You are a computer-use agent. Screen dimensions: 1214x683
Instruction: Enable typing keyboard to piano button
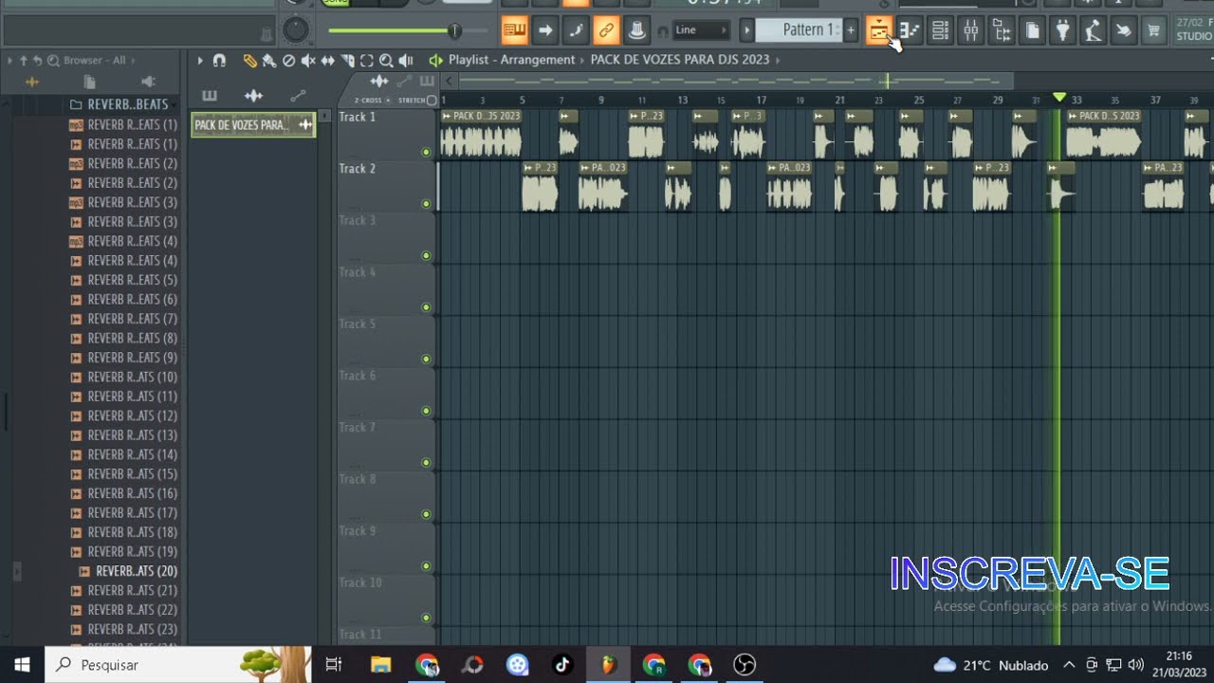[x=514, y=30]
